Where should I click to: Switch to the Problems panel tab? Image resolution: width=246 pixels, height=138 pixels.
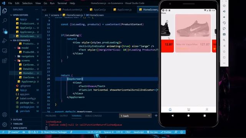[x=51, y=116]
